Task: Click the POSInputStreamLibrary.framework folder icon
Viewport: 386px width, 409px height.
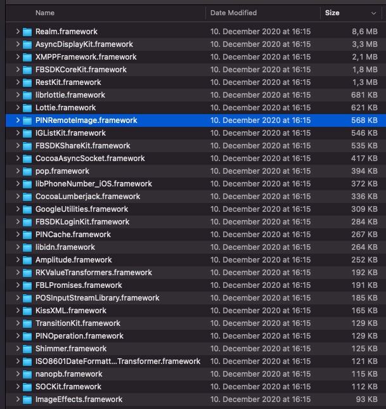Action: [27, 299]
